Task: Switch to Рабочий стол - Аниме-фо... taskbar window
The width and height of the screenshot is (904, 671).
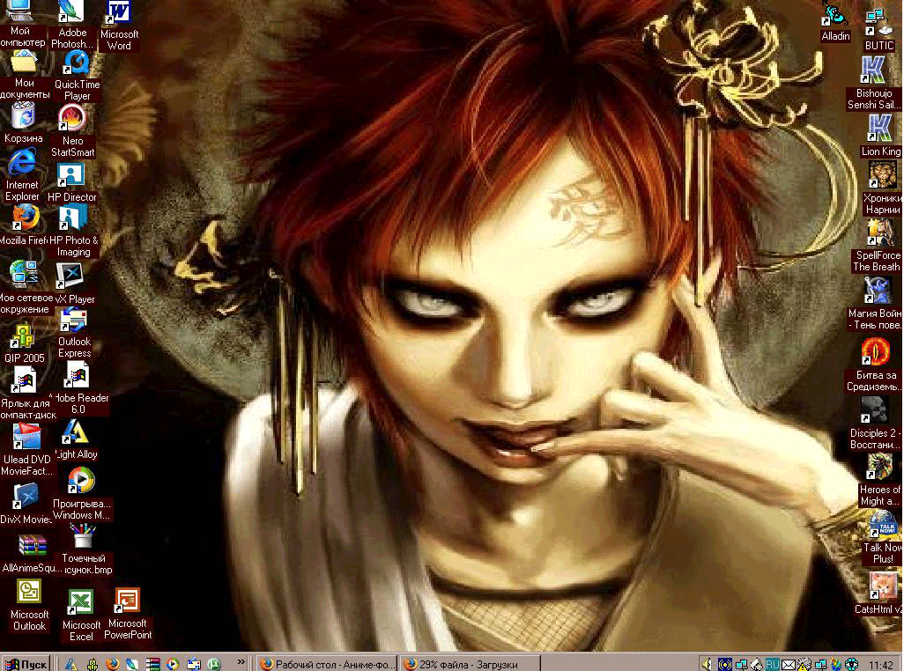Action: 326,664
